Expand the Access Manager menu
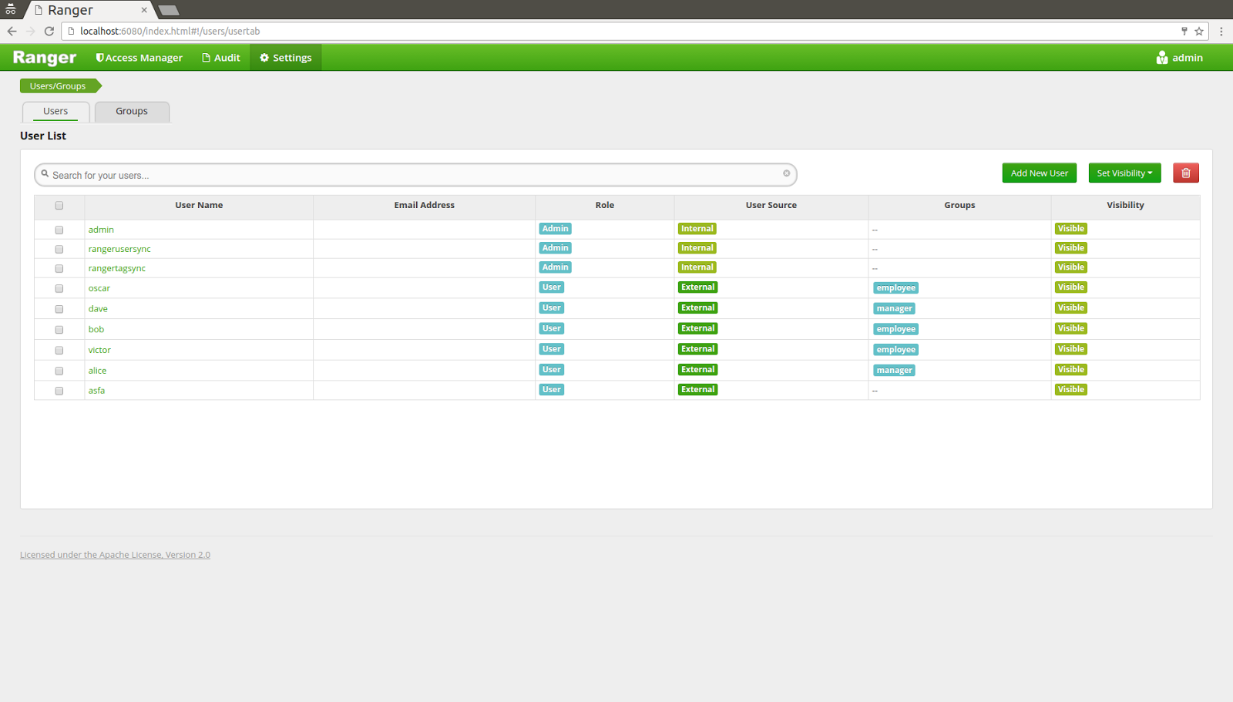Screen dimensions: 1233x702 139,57
